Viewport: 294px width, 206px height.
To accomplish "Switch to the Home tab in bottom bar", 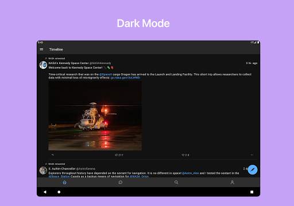I will click(x=65, y=183).
